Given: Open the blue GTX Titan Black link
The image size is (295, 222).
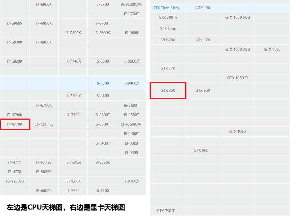Looking at the screenshot, I should (166, 8).
